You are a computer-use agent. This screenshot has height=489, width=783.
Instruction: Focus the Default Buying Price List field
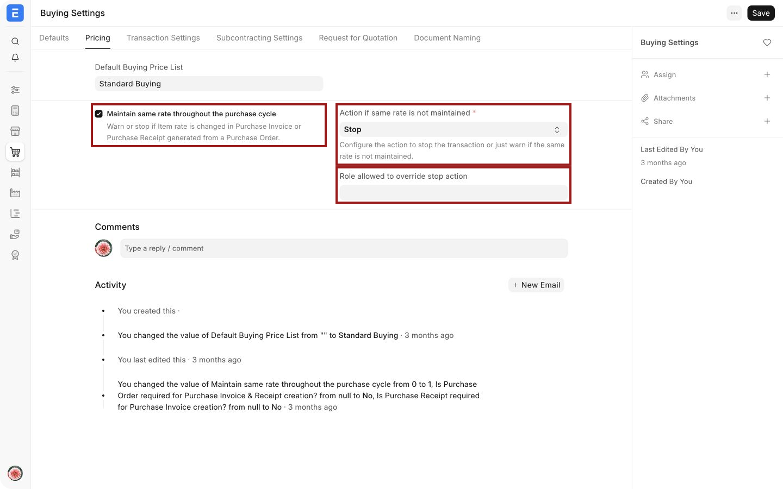click(209, 84)
